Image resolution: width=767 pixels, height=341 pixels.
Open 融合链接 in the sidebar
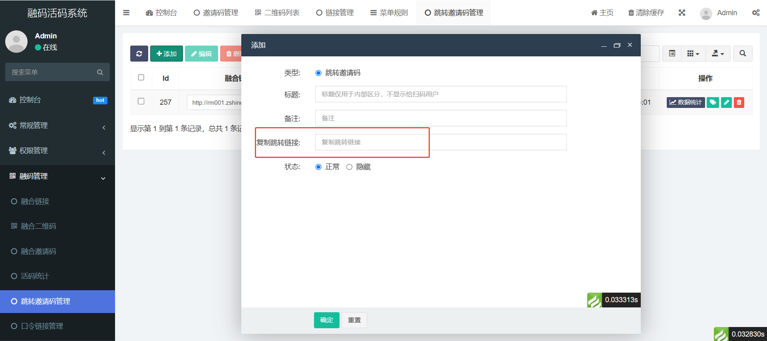[x=58, y=201]
